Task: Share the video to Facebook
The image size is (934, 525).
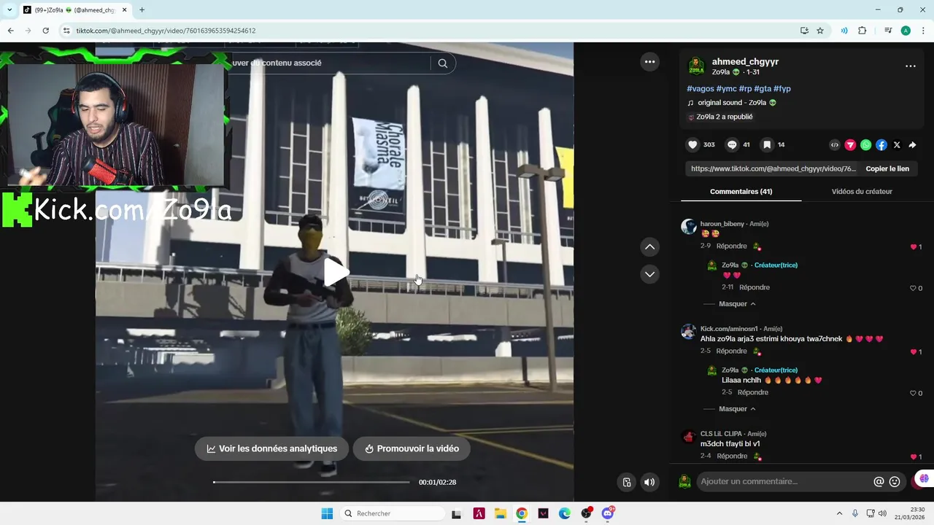Action: (x=881, y=145)
